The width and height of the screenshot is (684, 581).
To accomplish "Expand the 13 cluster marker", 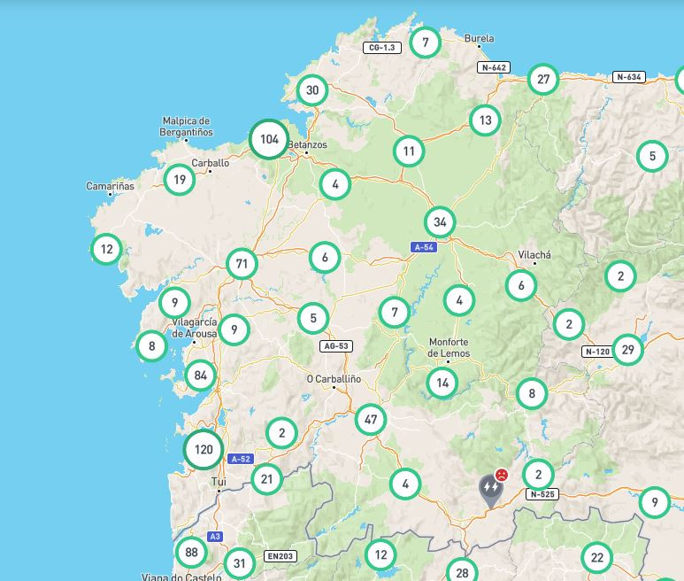I will coord(485,120).
